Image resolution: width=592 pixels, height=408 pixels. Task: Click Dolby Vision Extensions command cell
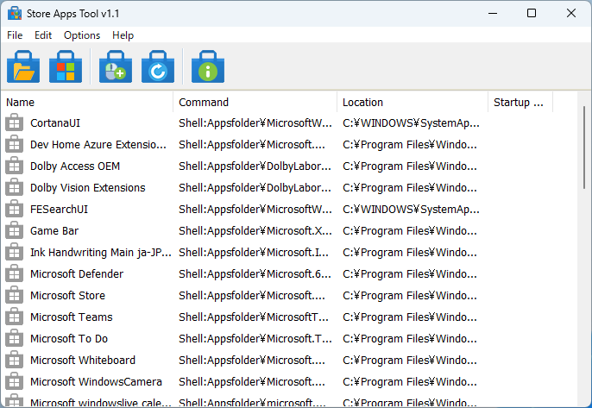255,187
